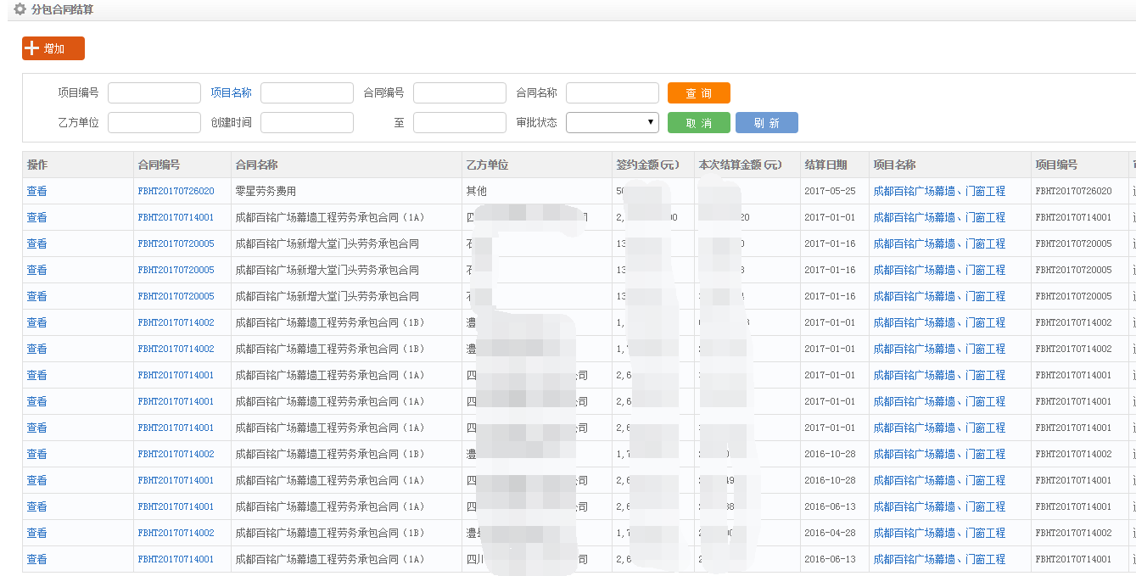This screenshot has height=576, width=1136.
Task: Click the end date field after 至
Action: (x=459, y=123)
